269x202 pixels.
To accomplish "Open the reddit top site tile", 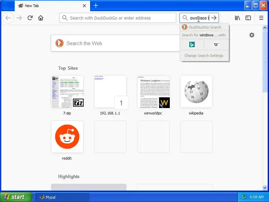I will (67, 137).
